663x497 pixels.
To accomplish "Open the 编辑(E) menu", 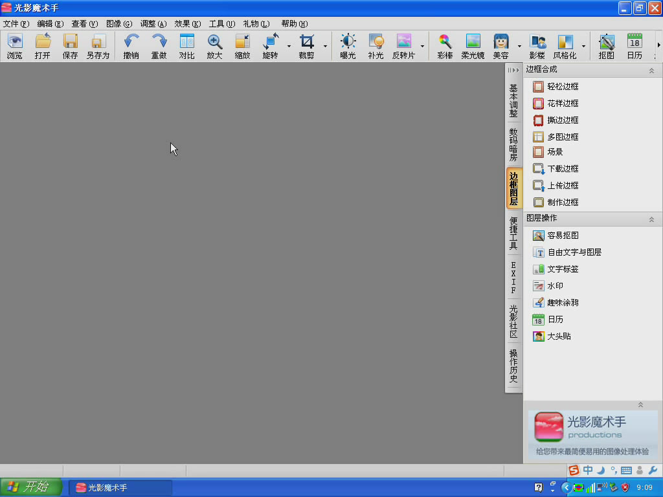I will [x=51, y=24].
